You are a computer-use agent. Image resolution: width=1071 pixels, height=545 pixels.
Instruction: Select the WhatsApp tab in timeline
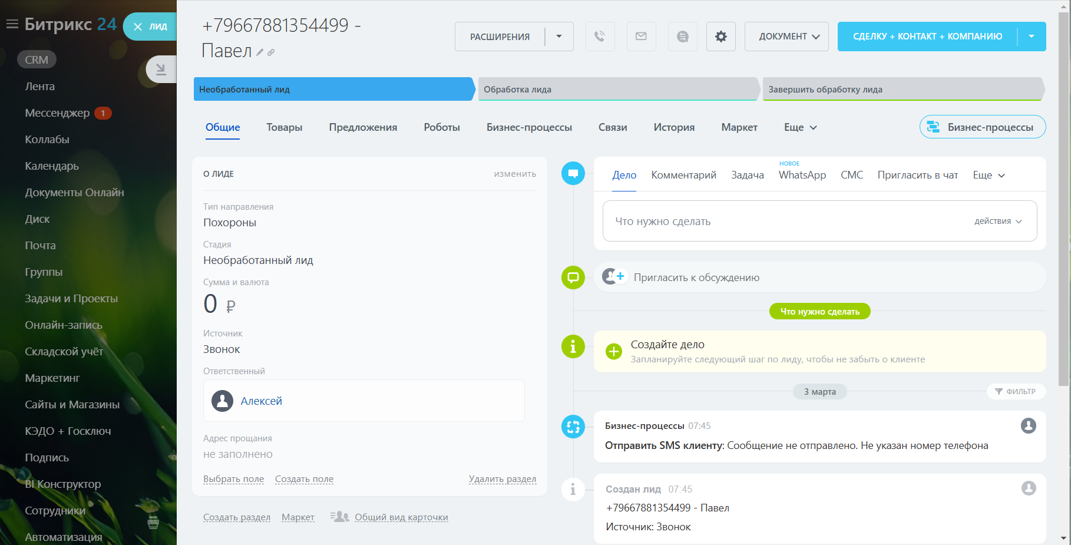pyautogui.click(x=802, y=175)
